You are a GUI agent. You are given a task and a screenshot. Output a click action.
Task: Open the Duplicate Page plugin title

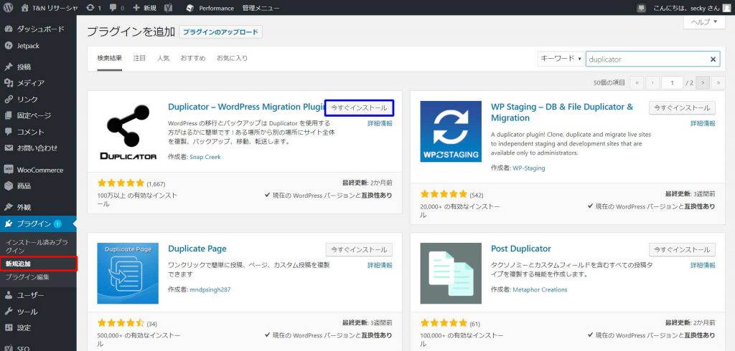pyautogui.click(x=197, y=249)
